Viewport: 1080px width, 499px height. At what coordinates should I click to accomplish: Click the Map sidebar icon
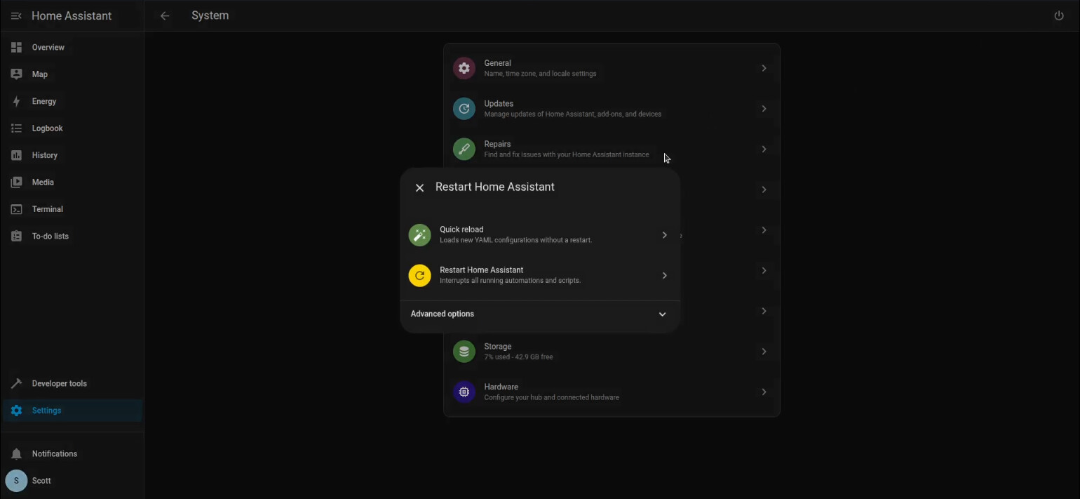click(x=16, y=74)
